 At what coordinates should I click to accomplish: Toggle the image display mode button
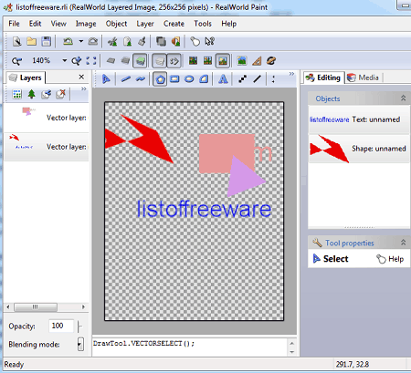223,61
